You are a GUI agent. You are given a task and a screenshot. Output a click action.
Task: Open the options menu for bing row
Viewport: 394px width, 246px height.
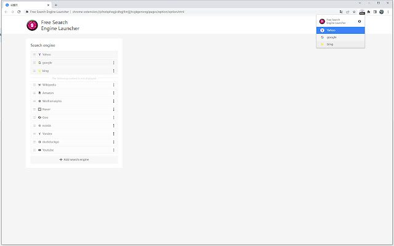coord(113,71)
